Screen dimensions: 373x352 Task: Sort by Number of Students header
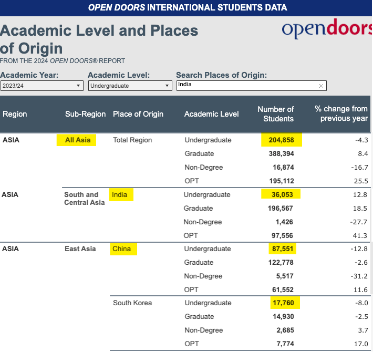275,114
